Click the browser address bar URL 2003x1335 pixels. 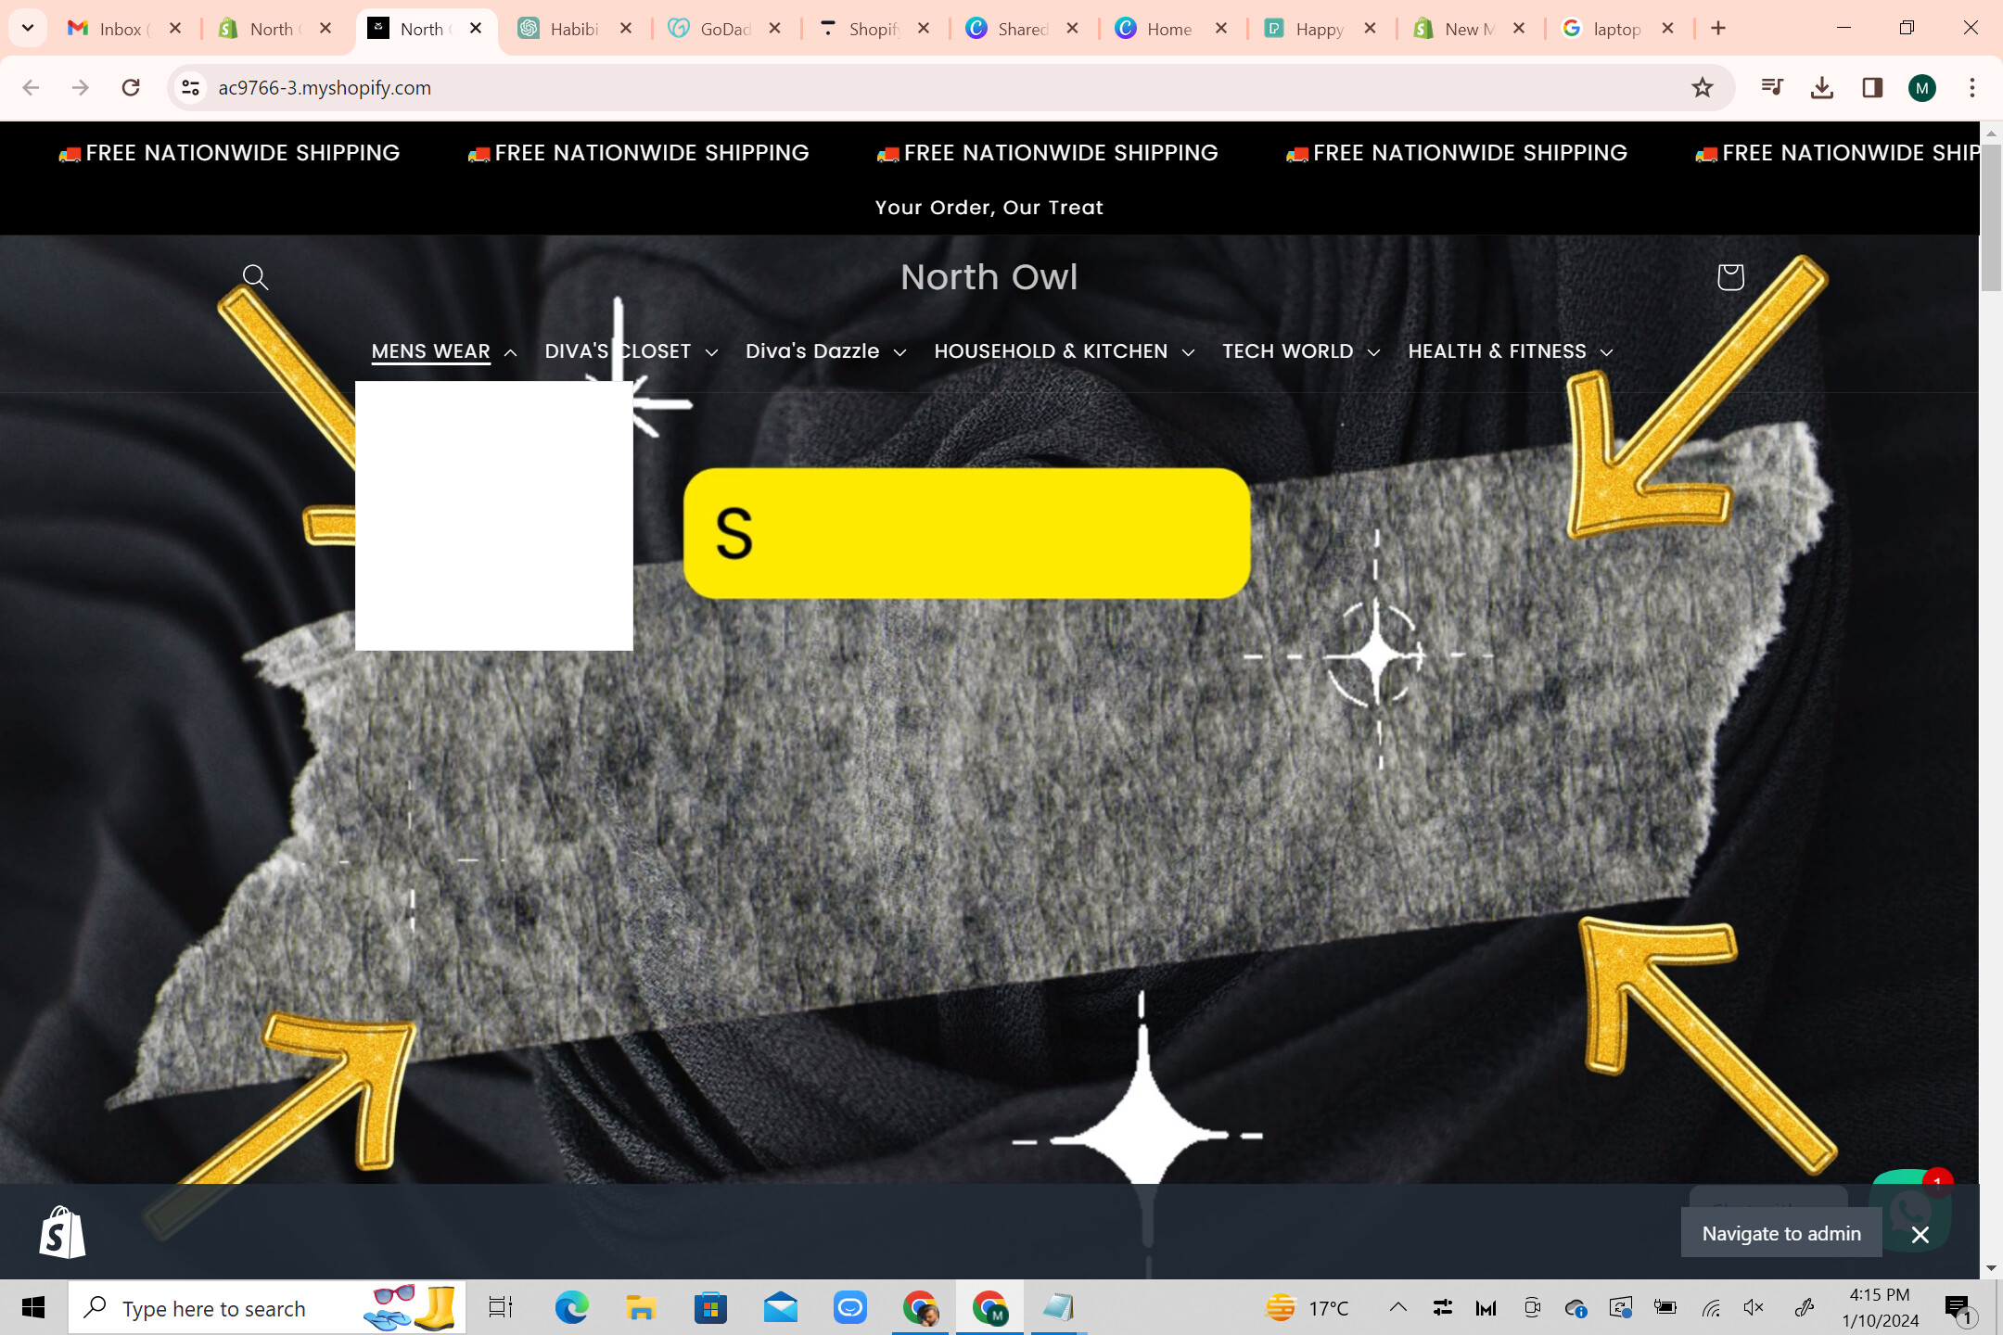[325, 88]
